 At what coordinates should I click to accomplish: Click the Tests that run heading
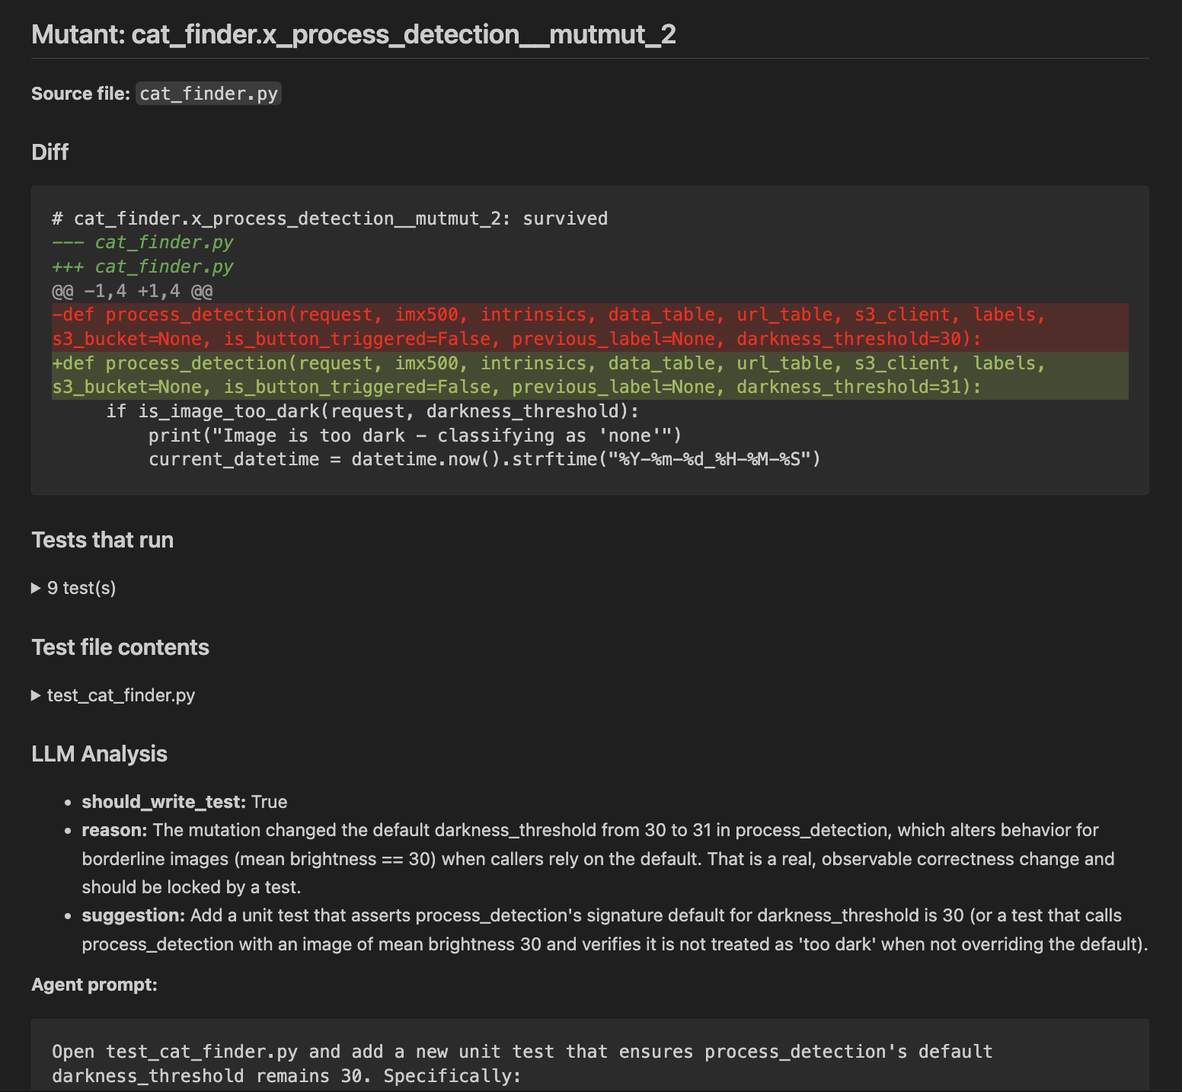pyautogui.click(x=102, y=540)
